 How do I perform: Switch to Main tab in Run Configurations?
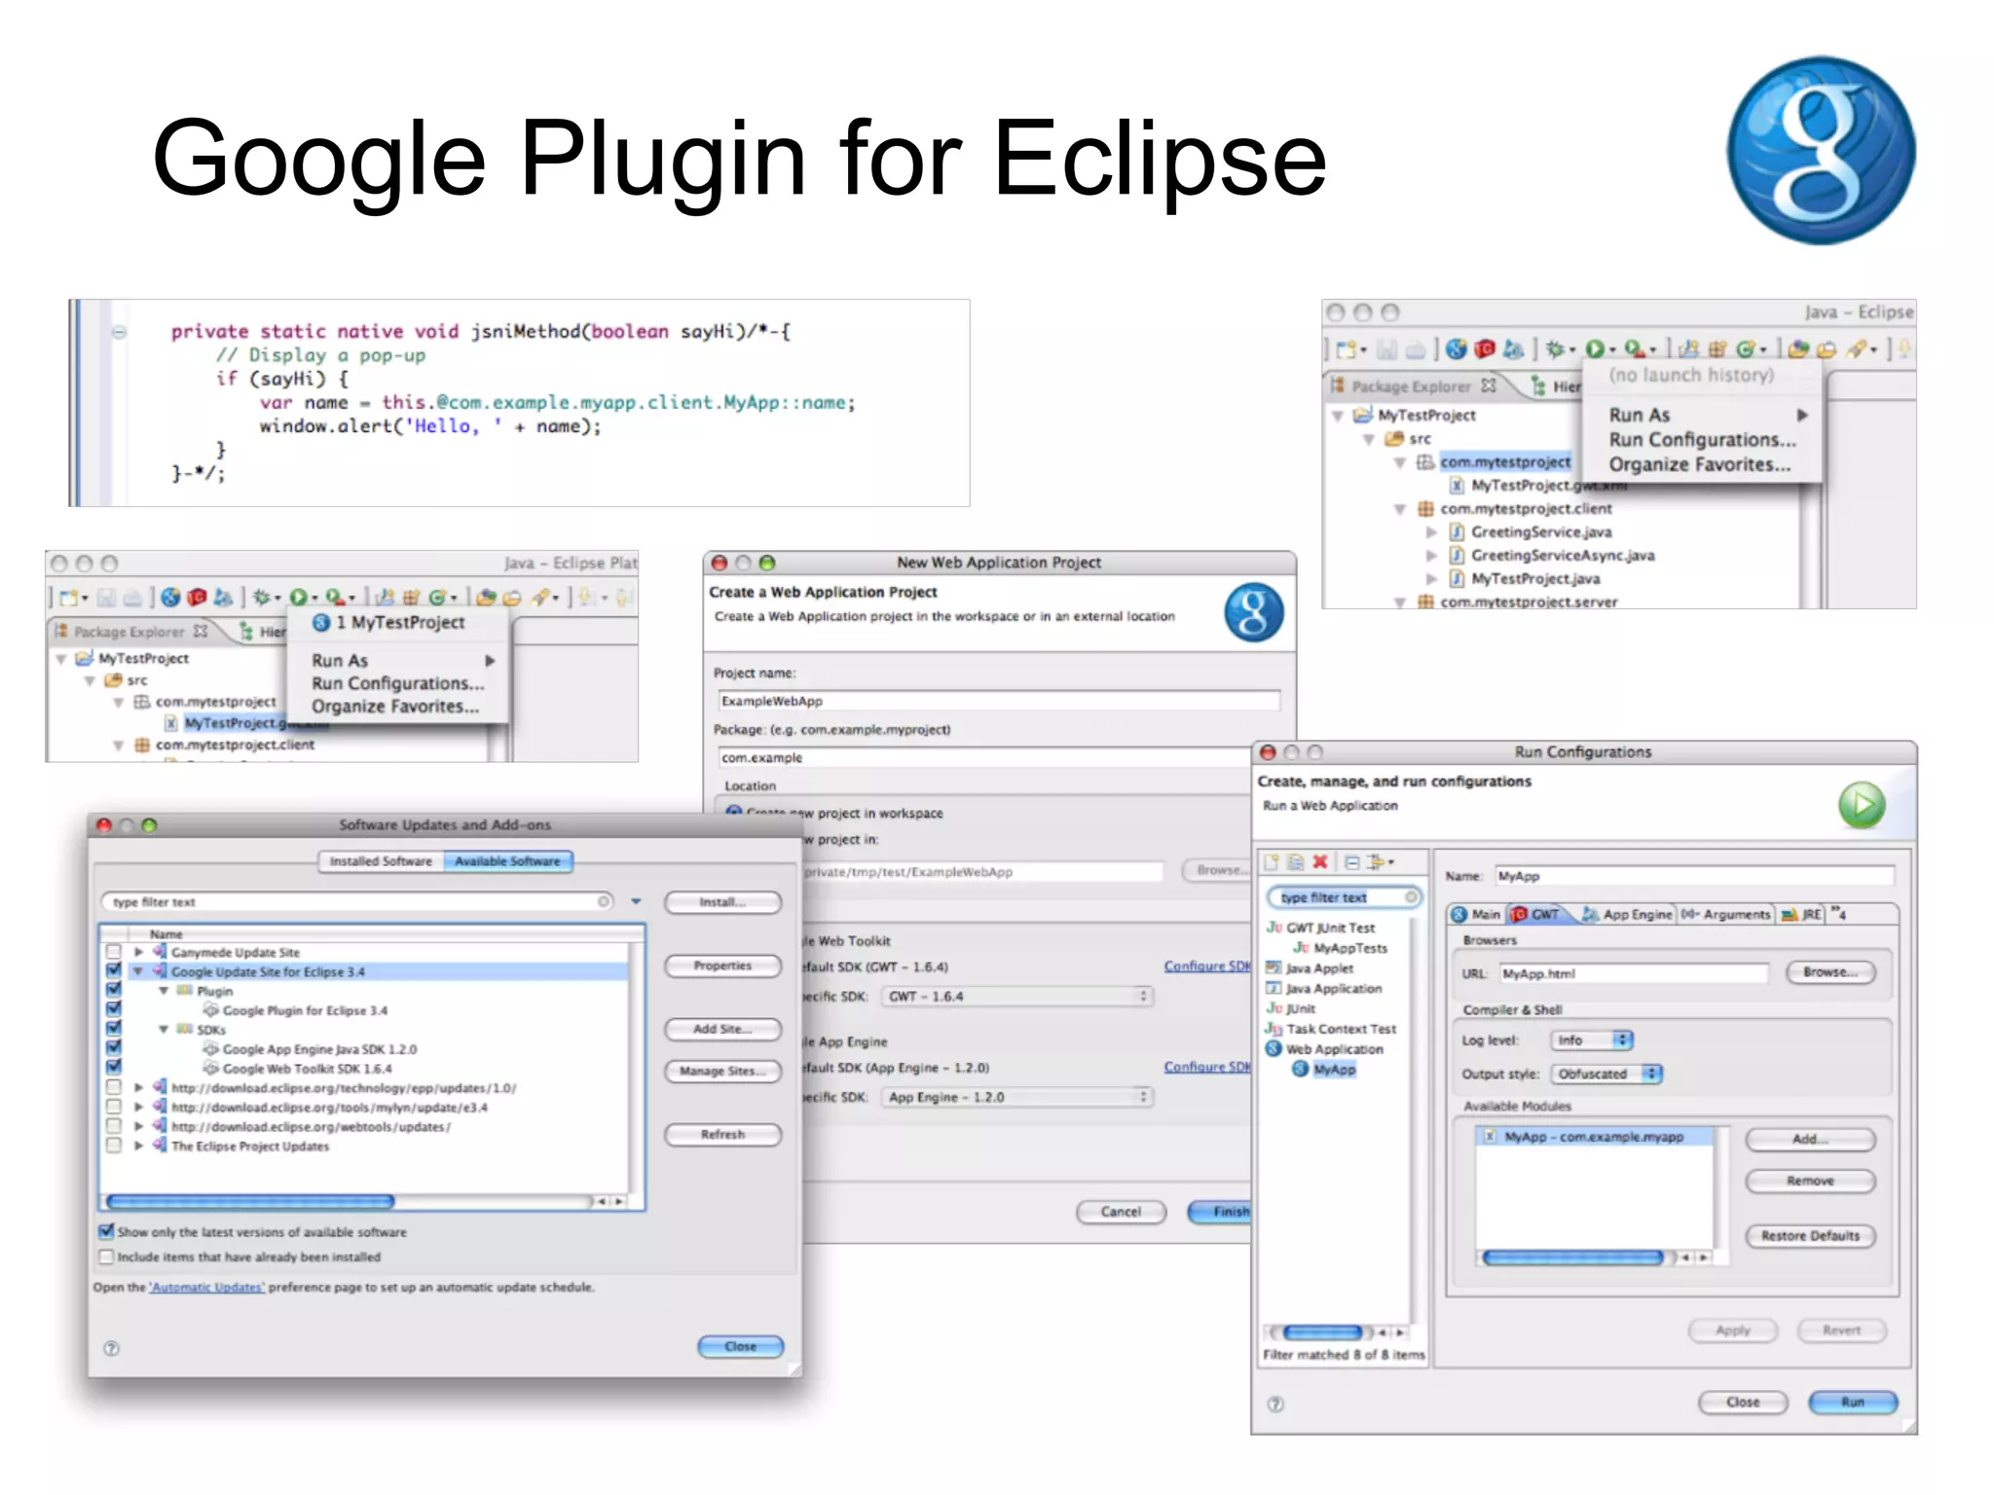click(x=1476, y=914)
